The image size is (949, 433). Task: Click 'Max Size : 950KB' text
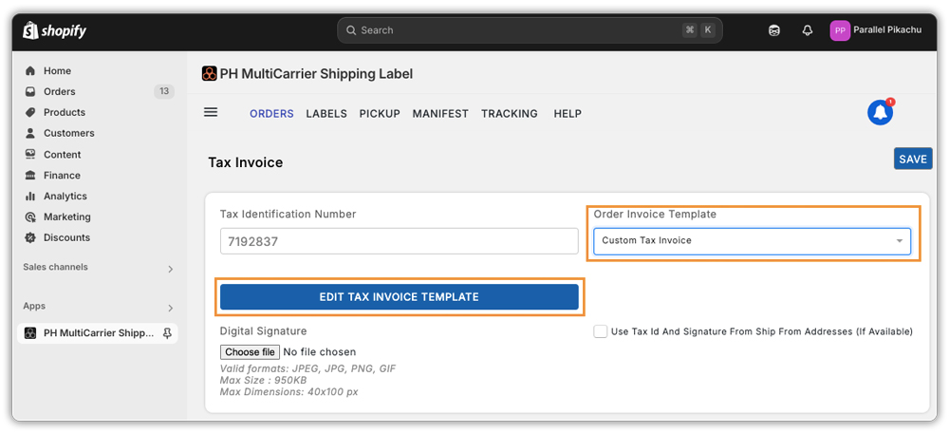click(x=263, y=381)
